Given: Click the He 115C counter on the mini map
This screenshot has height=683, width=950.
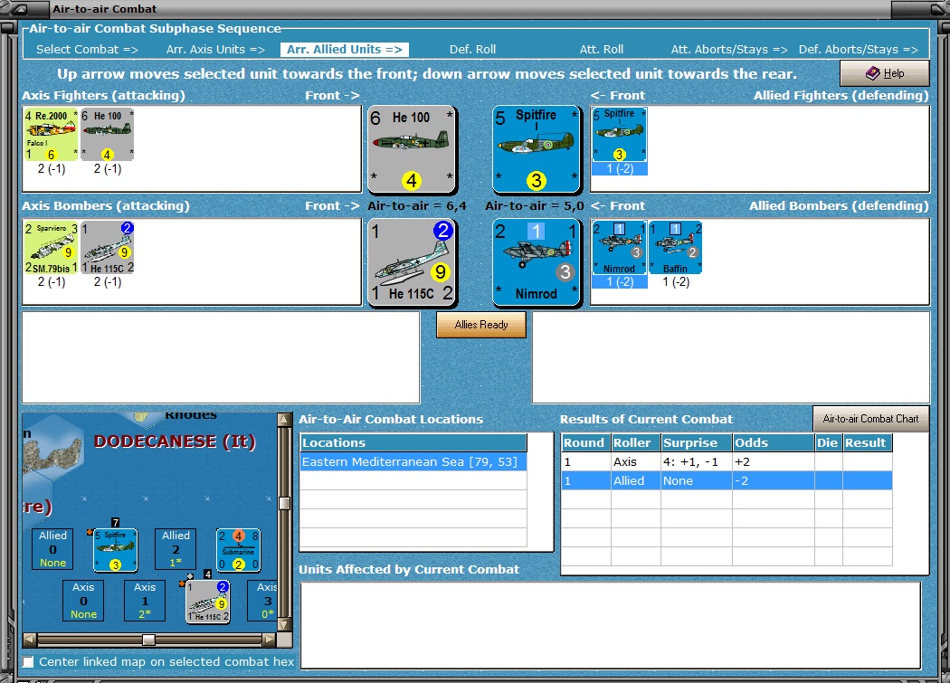Looking at the screenshot, I should click(x=208, y=602).
